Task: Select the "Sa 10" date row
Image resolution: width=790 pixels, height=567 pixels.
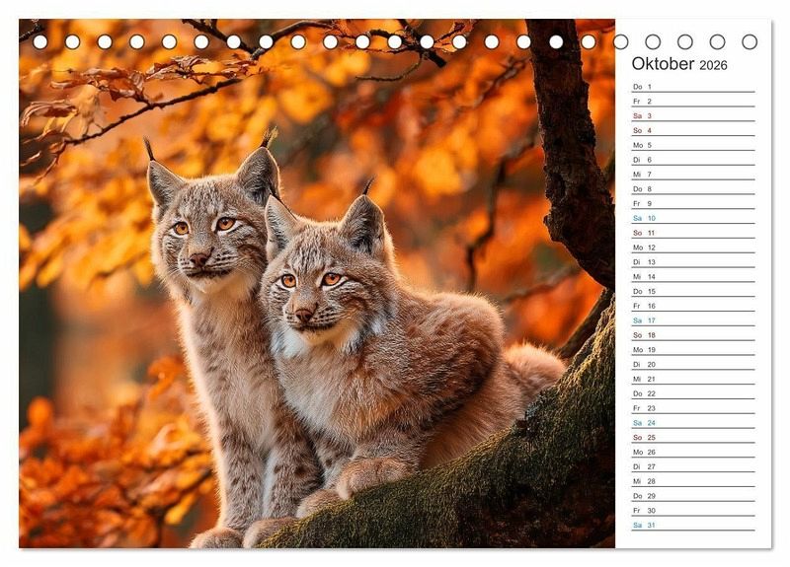Action: (x=693, y=218)
